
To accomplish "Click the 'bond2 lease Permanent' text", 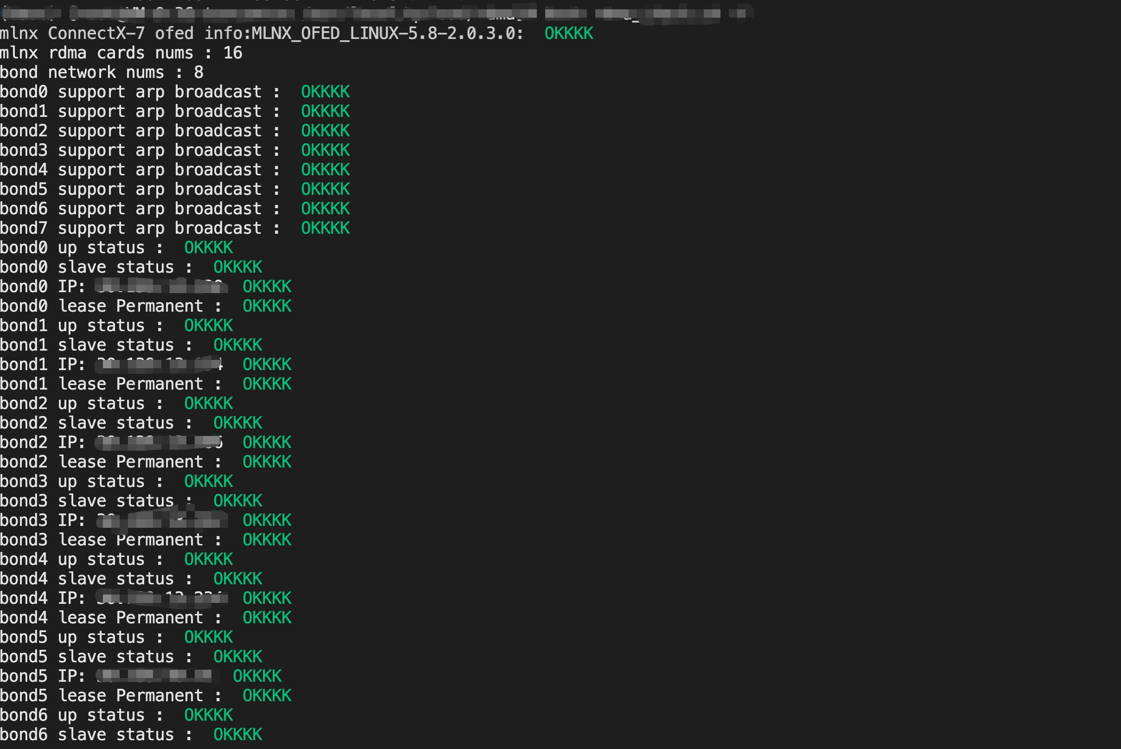I will click(101, 462).
